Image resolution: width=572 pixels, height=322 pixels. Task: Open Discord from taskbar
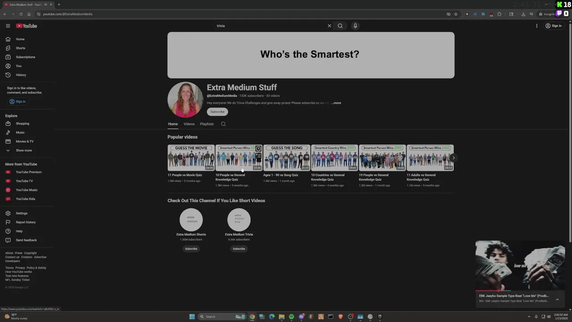(x=301, y=317)
